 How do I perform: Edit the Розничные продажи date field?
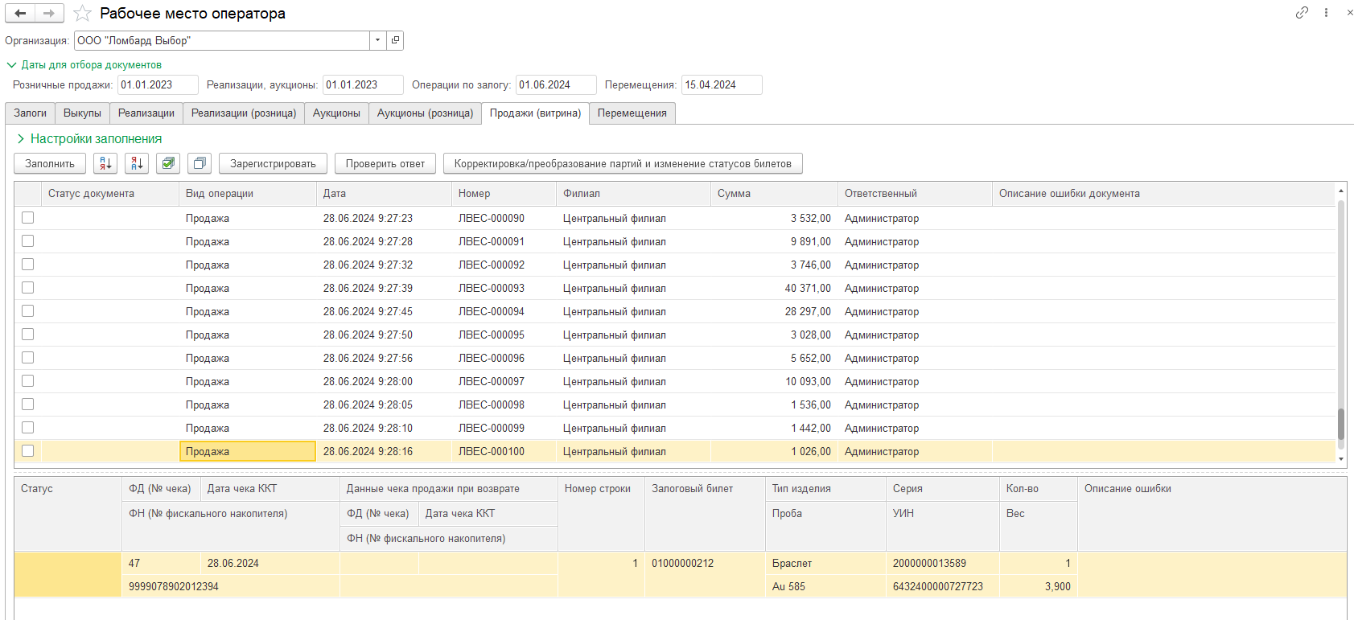(x=158, y=85)
